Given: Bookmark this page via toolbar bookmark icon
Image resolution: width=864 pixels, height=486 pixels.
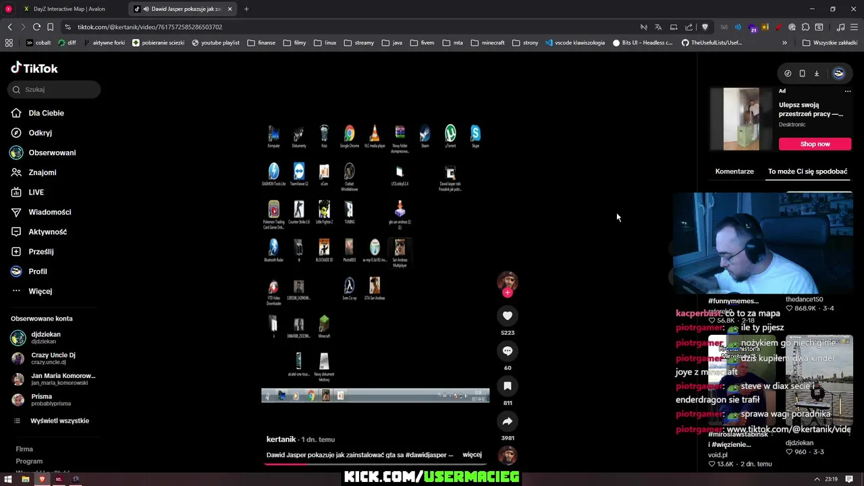Looking at the screenshot, I should 50,27.
